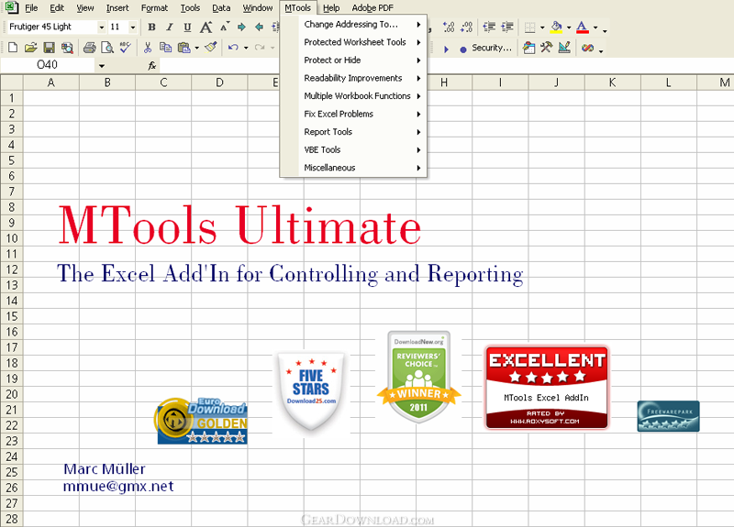Save the workbook with floppy icon

click(x=50, y=48)
